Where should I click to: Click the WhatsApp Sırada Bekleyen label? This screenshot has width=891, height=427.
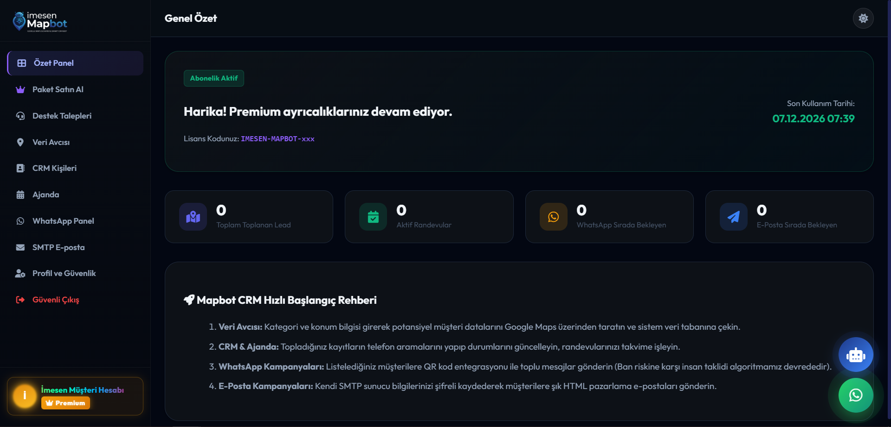click(x=621, y=225)
